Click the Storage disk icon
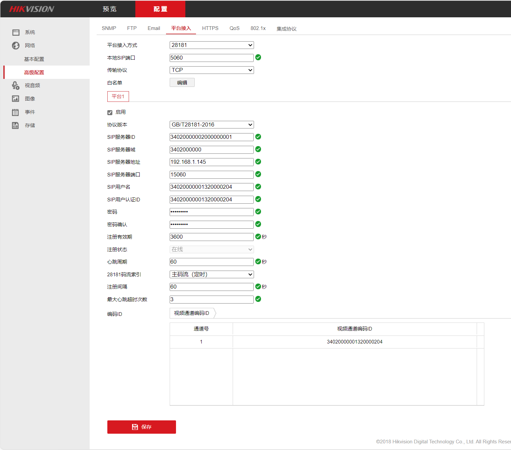This screenshot has height=450, width=511. 16,125
